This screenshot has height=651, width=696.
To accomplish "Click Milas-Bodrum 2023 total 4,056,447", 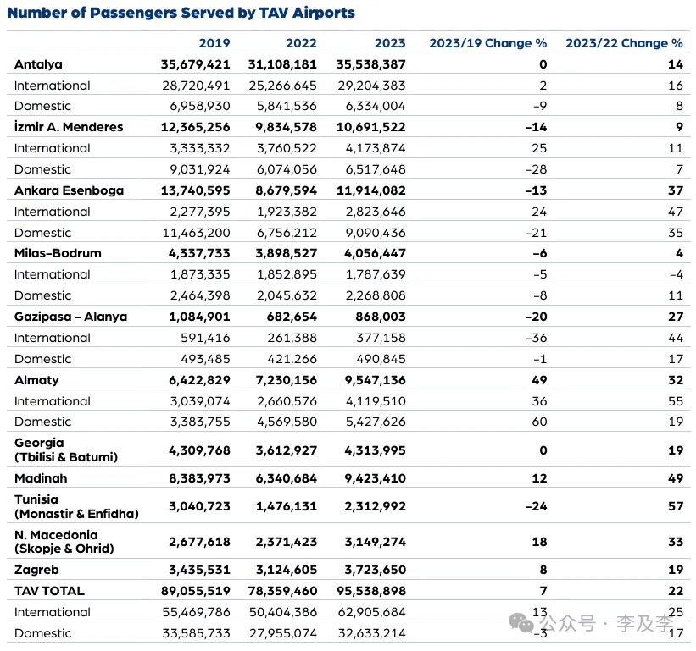I will click(375, 253).
